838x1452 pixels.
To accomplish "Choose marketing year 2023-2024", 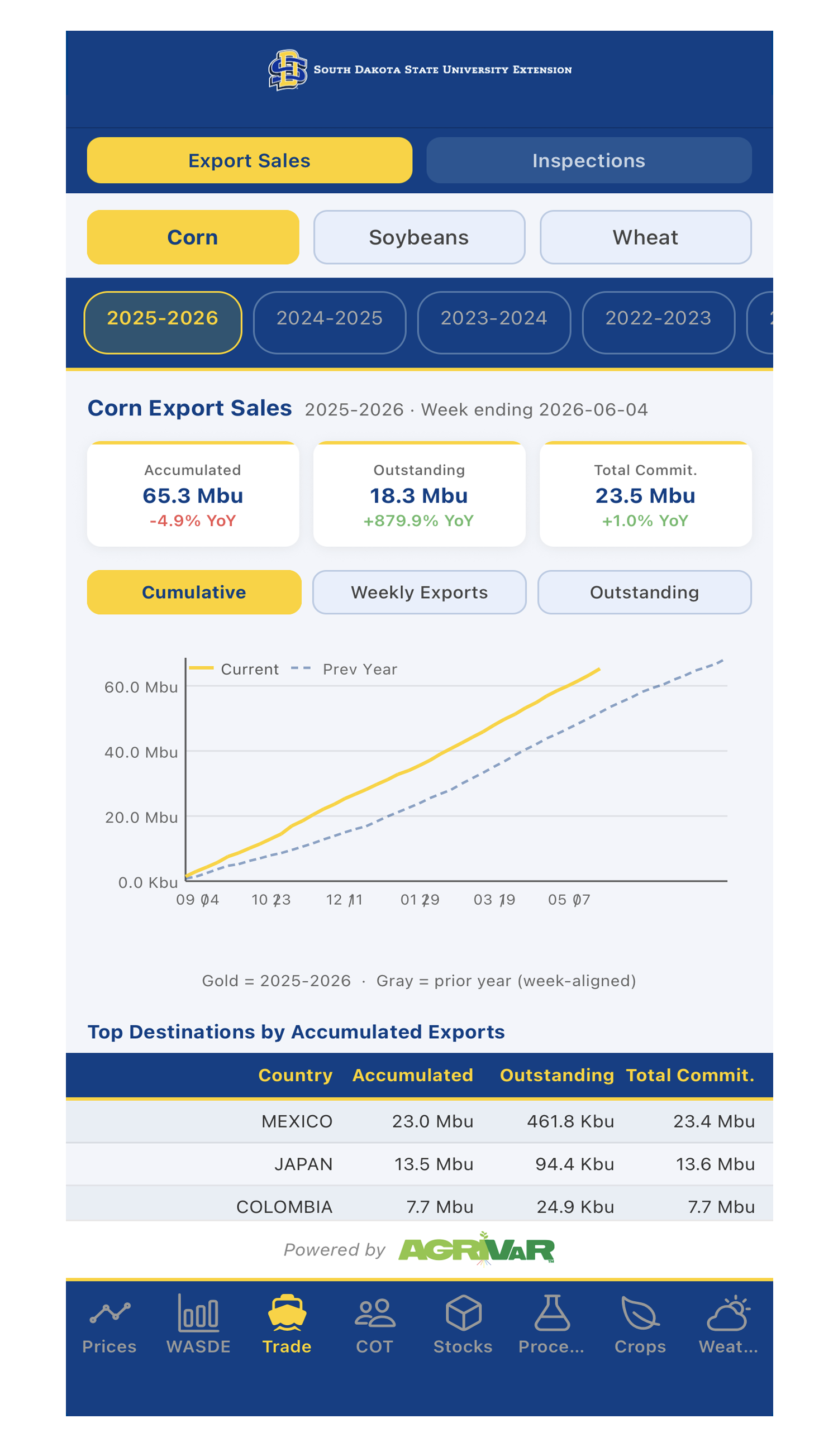I will pyautogui.click(x=494, y=323).
